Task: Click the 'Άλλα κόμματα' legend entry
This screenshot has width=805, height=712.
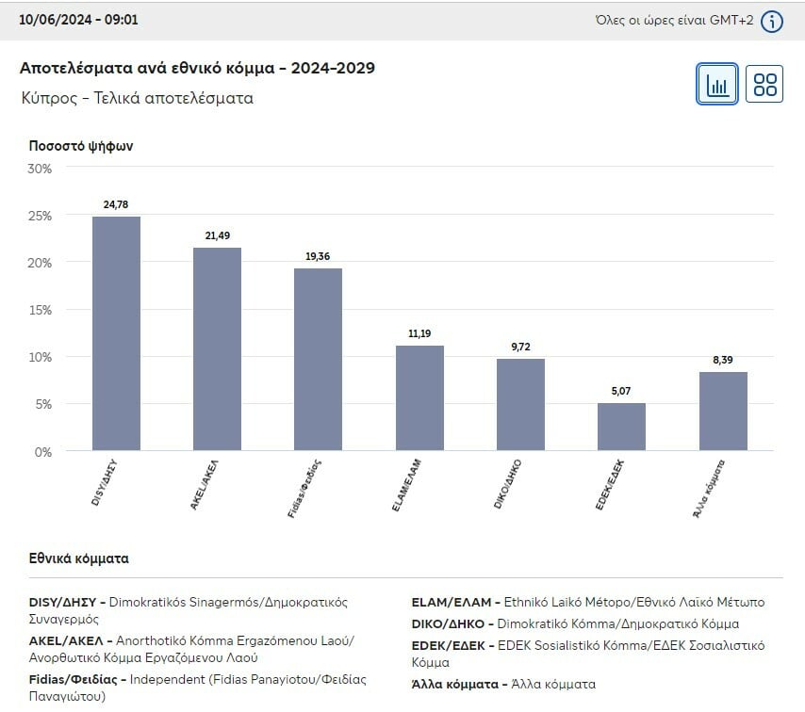Action: (503, 685)
